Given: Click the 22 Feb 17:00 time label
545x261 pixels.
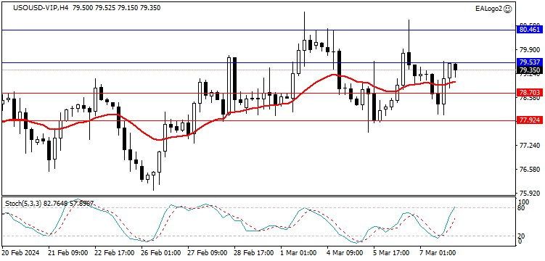Looking at the screenshot, I should 114,252.
